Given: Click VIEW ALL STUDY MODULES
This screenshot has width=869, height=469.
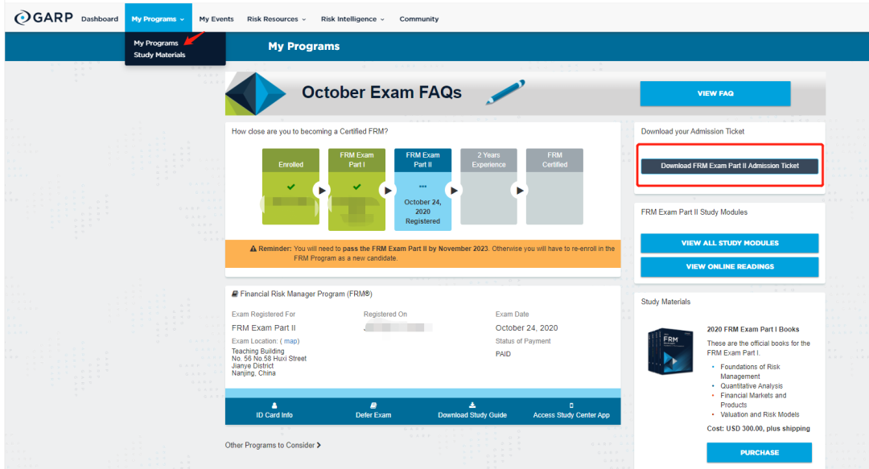Looking at the screenshot, I should (x=729, y=243).
